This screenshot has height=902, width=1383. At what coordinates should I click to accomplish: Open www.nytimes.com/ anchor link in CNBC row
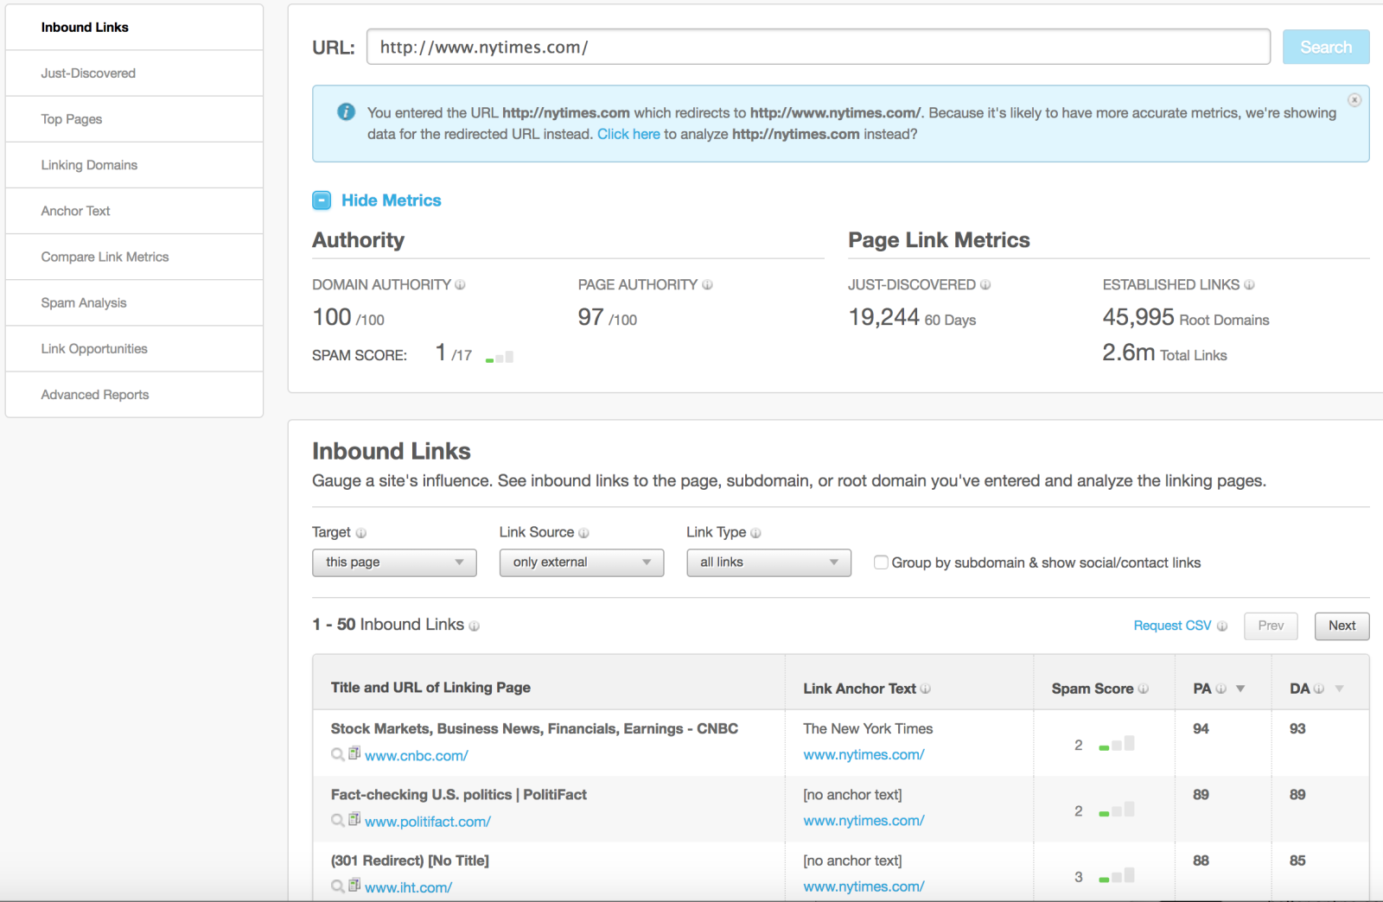864,754
